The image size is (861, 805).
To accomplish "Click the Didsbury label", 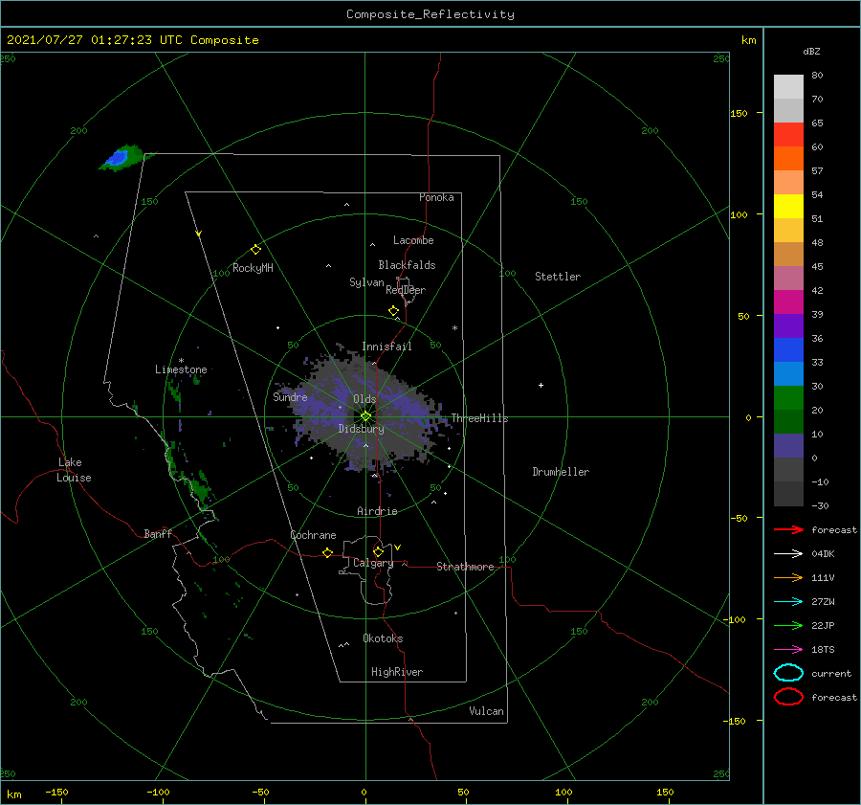I will click(362, 429).
